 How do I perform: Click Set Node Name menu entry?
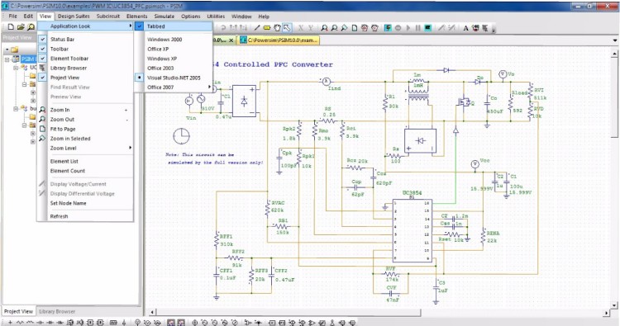[x=68, y=203]
